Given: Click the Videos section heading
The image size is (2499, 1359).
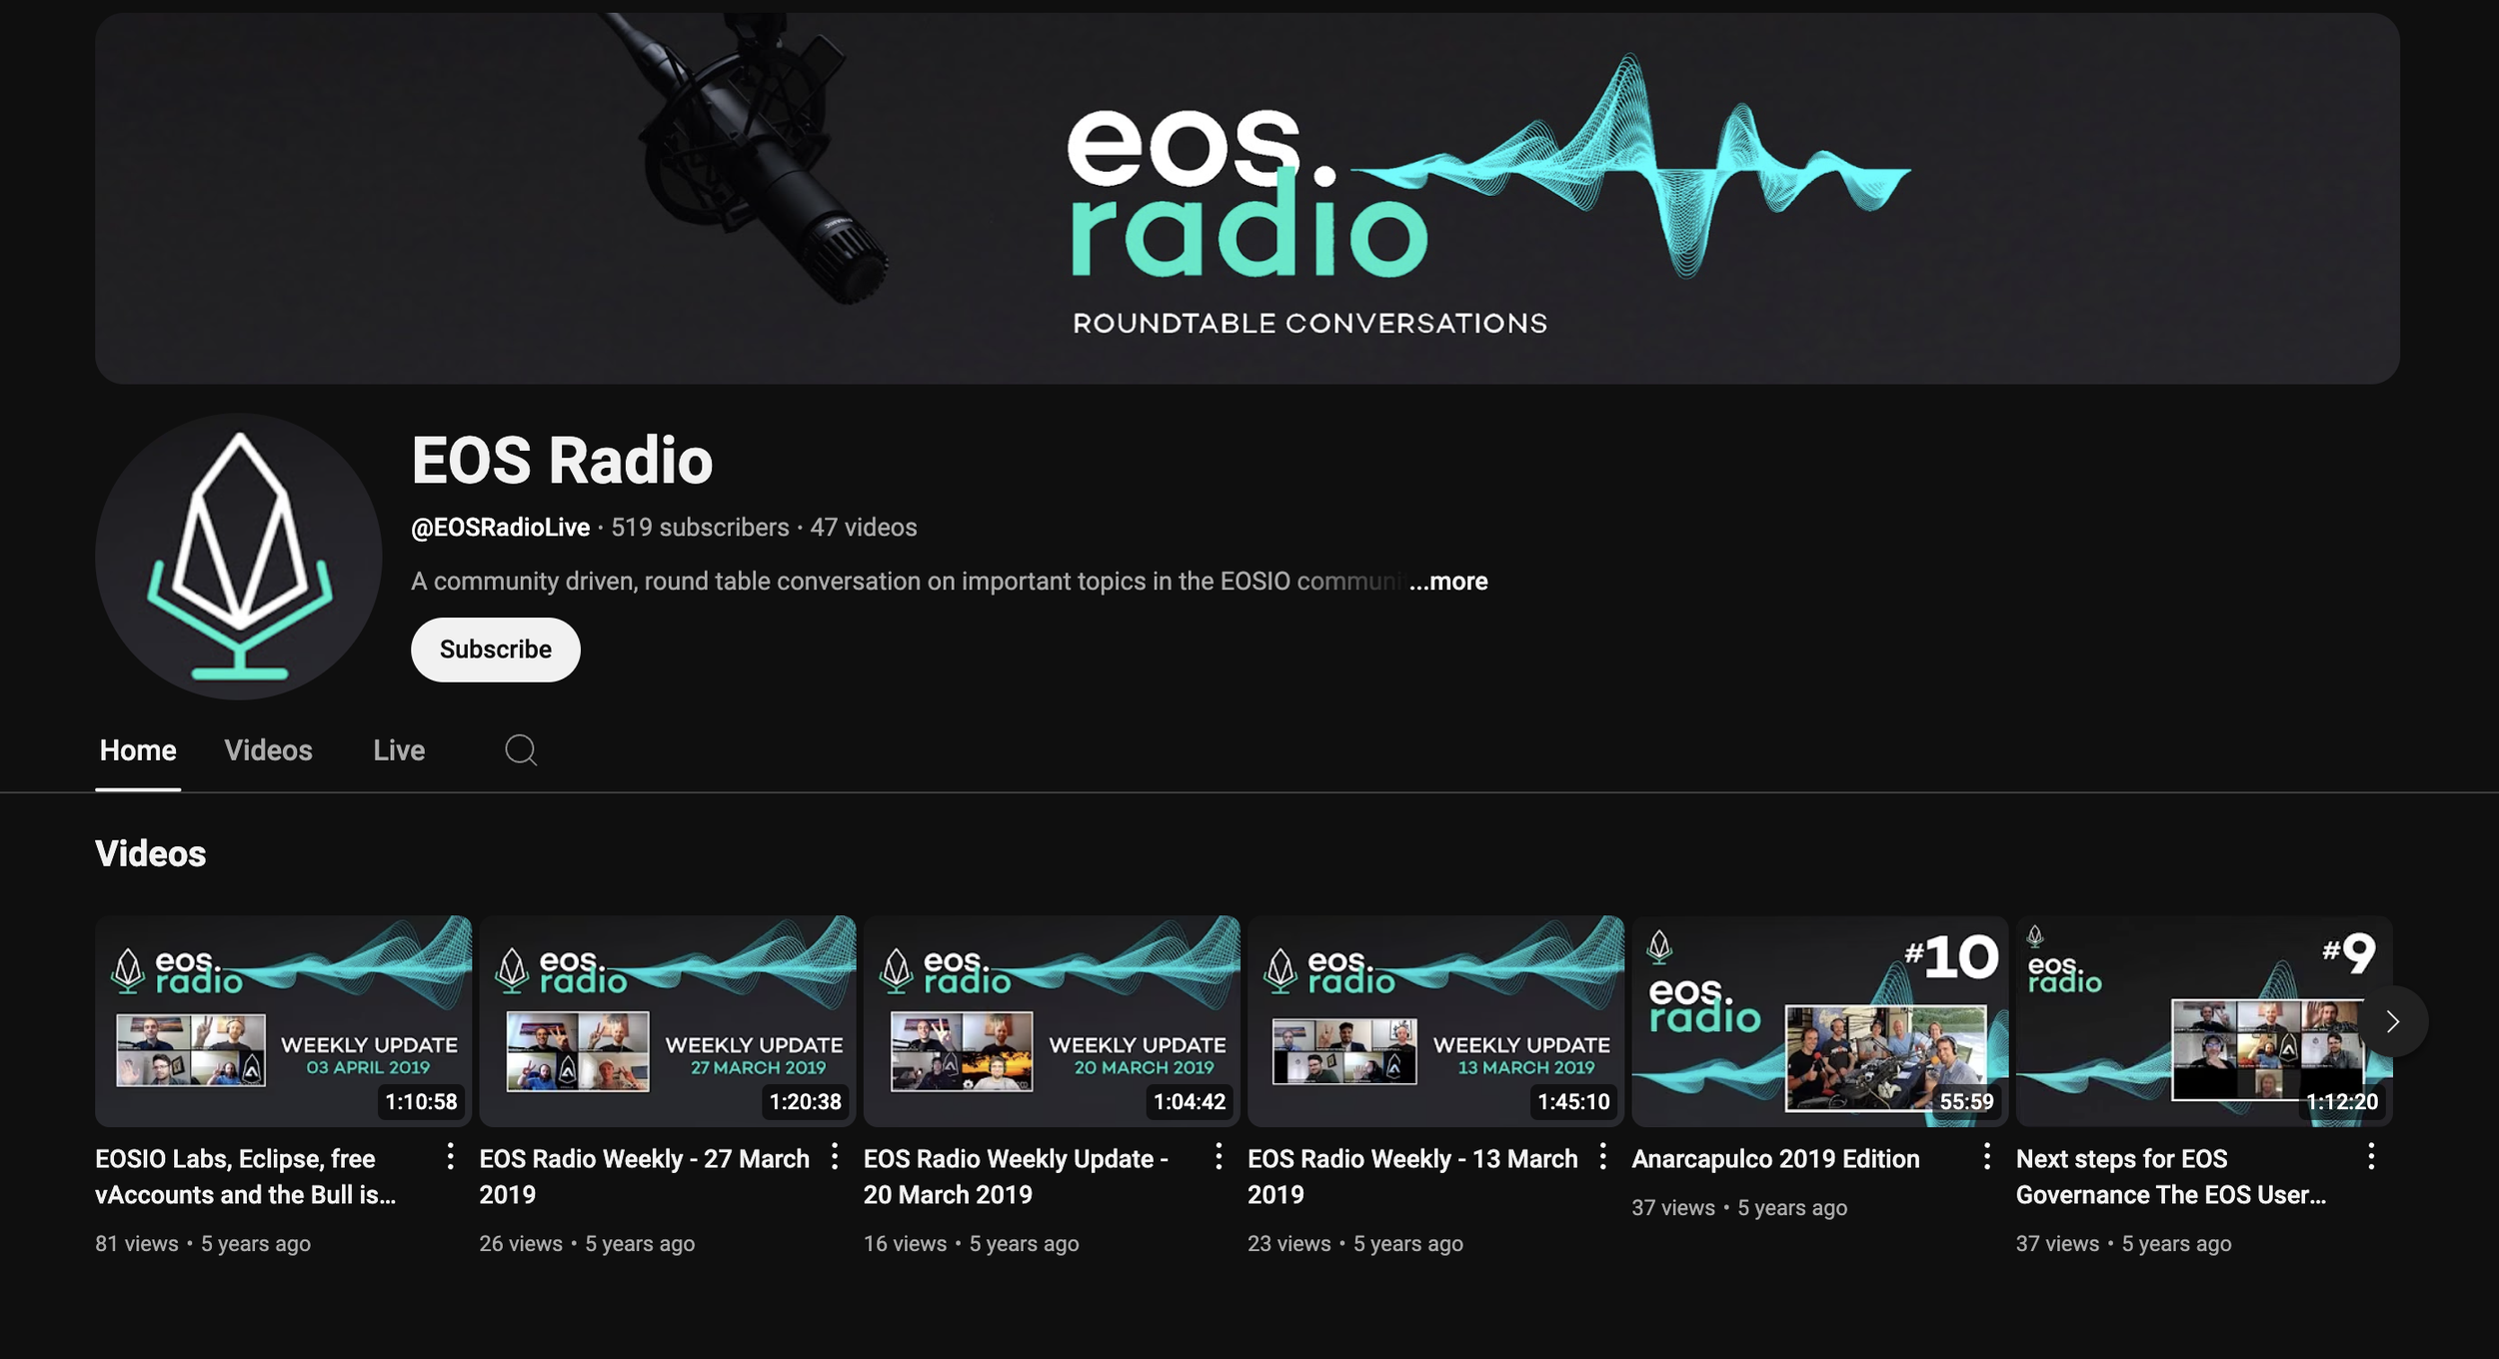Looking at the screenshot, I should tap(151, 854).
